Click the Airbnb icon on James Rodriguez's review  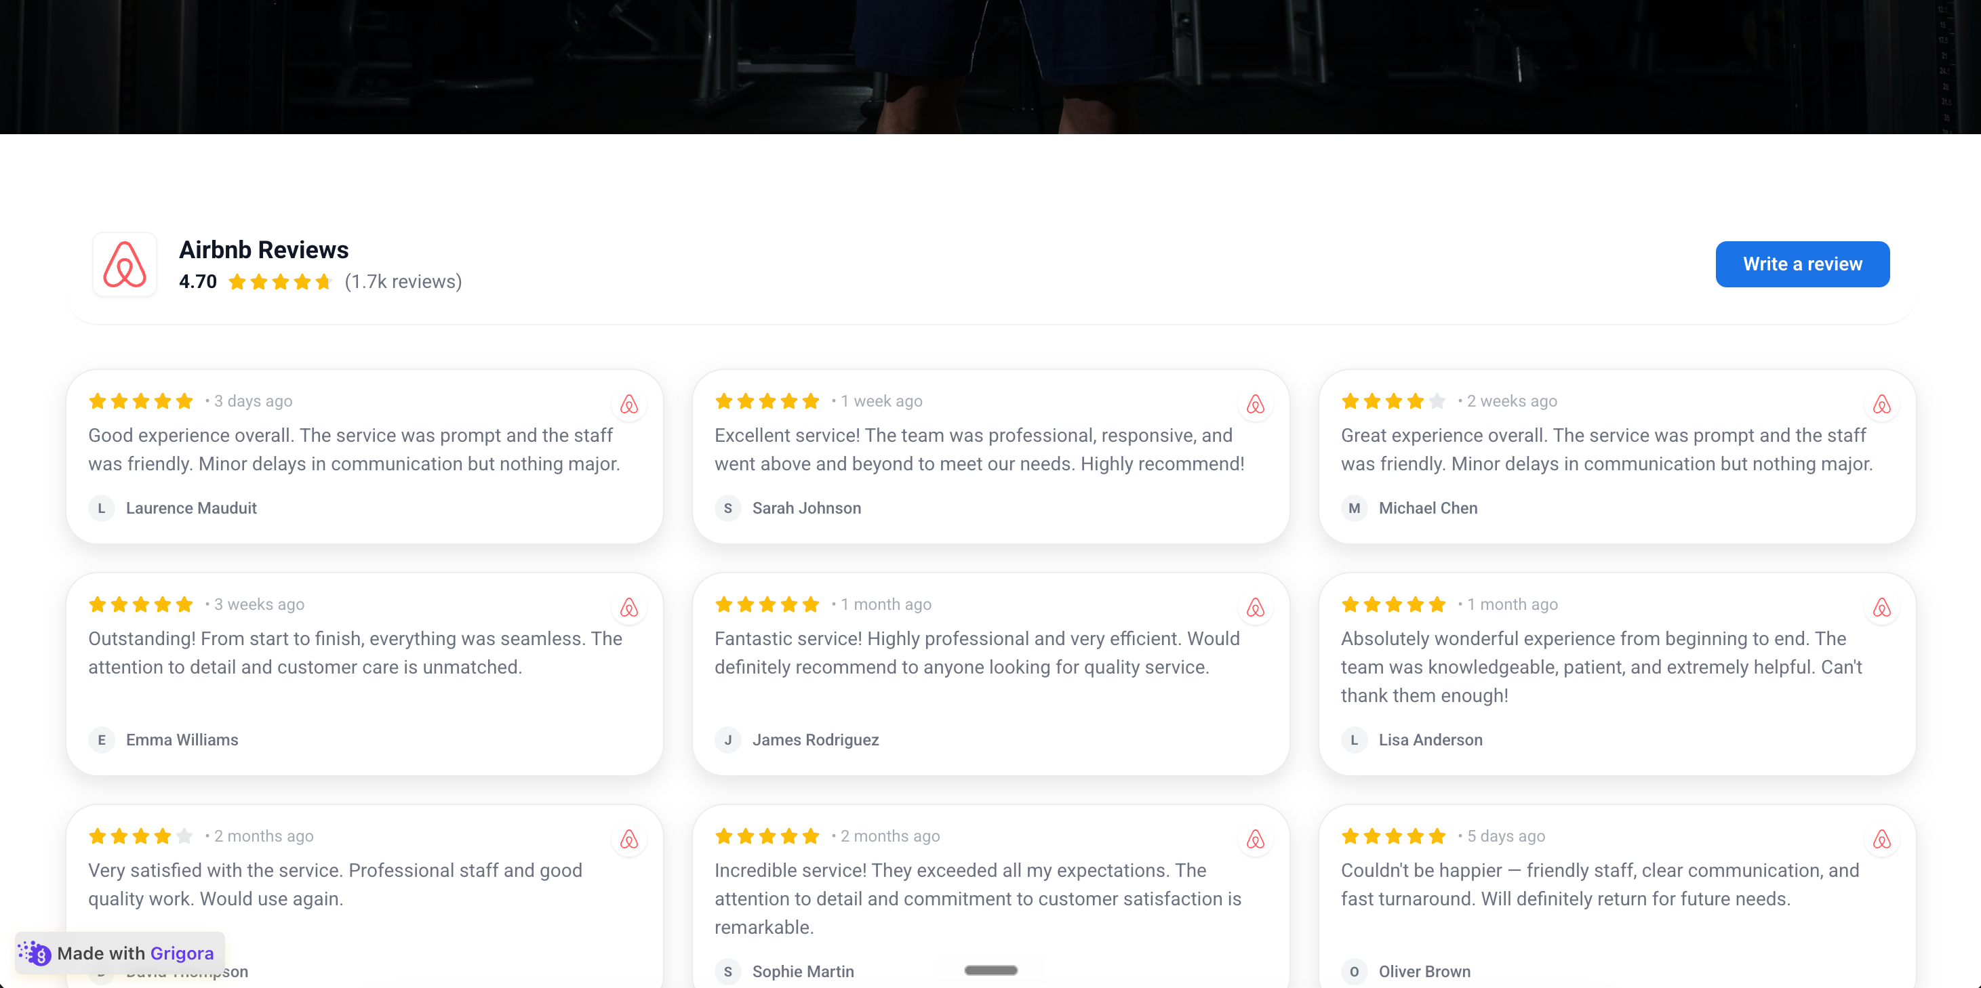coord(1255,607)
